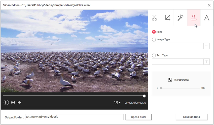
Task: Expand the snapshot dropdown arrow
Action: pyautogui.click(x=120, y=103)
